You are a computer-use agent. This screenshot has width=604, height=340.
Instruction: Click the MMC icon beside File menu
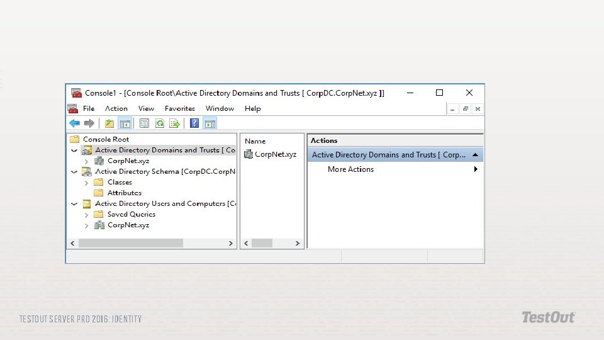(x=73, y=109)
